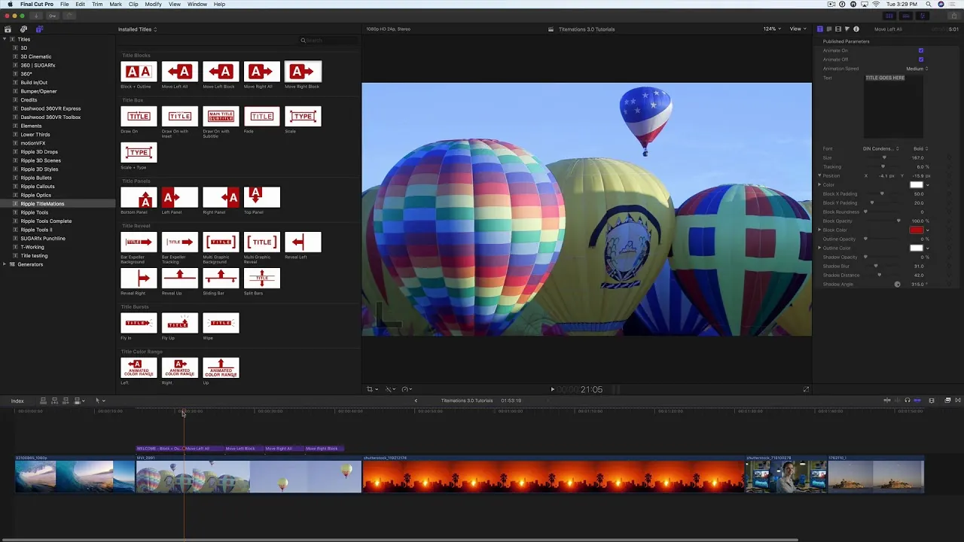Open the Animation Speed Medium dropdown

pyautogui.click(x=917, y=69)
